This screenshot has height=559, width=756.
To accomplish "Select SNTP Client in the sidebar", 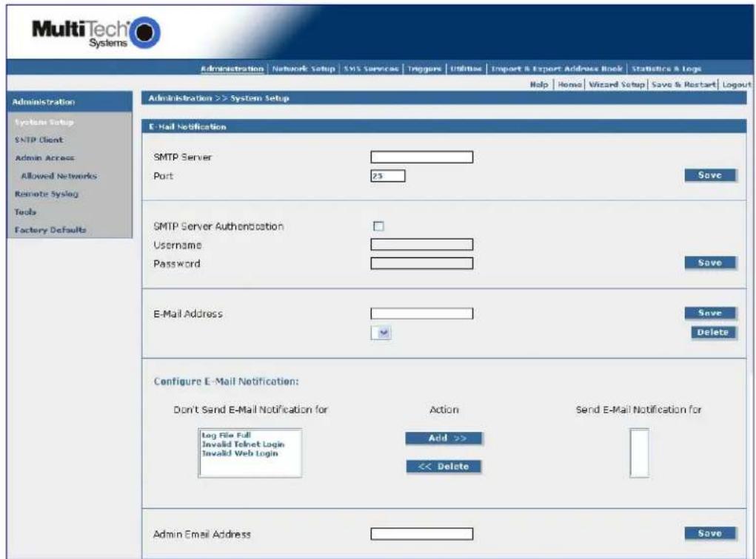I will (39, 140).
